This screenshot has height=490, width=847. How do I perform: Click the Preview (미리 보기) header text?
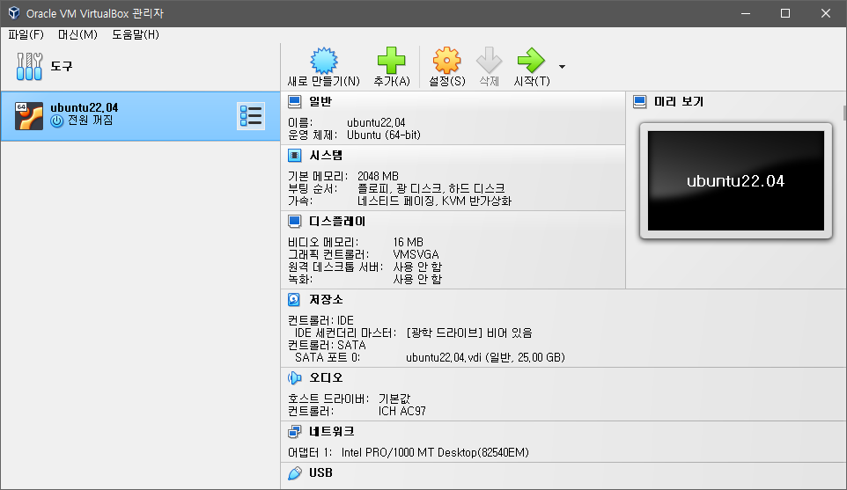pos(679,101)
